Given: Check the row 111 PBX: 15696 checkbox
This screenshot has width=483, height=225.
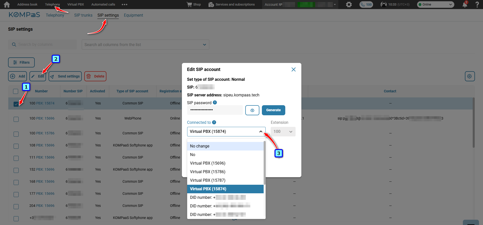Looking at the screenshot, I should click(16, 158).
